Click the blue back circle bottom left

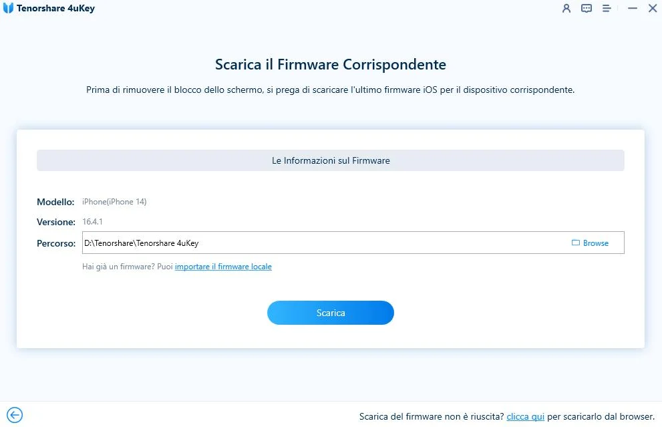pyautogui.click(x=14, y=414)
